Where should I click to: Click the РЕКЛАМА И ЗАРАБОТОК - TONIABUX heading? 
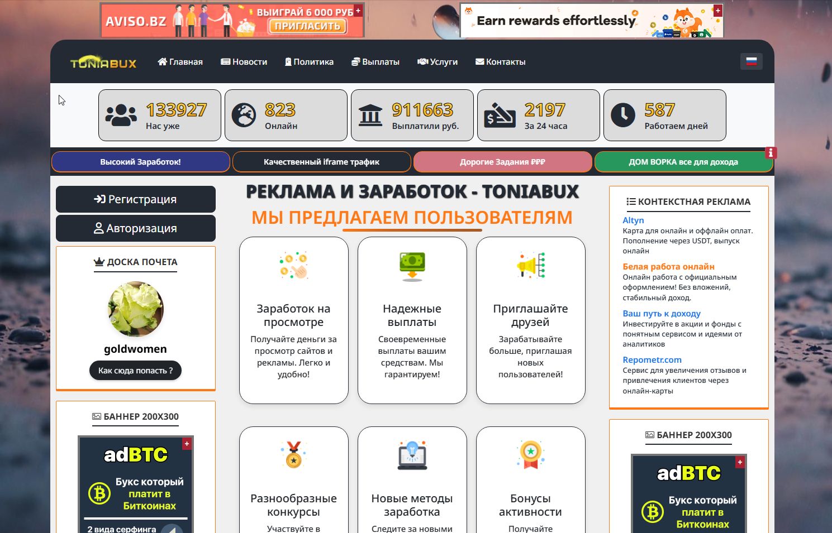(x=412, y=191)
